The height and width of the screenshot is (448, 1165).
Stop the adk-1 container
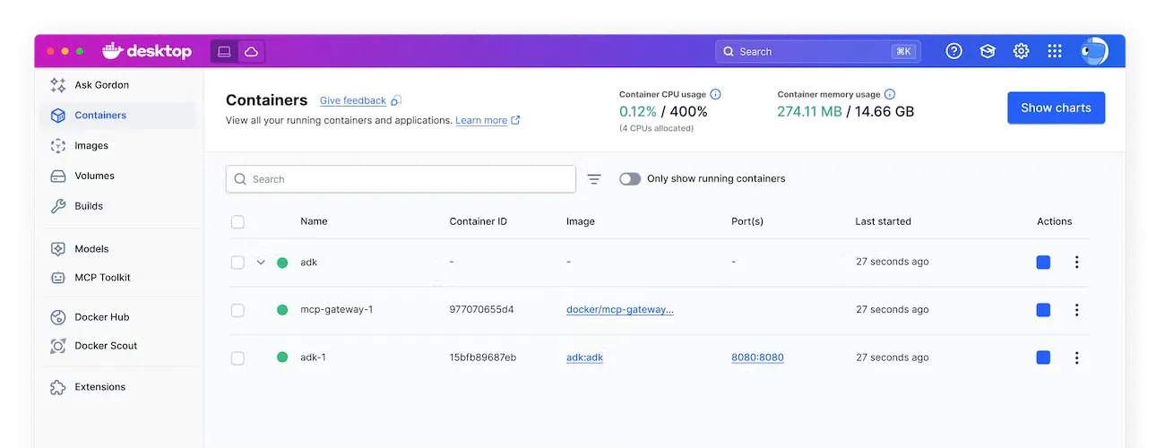(x=1043, y=358)
